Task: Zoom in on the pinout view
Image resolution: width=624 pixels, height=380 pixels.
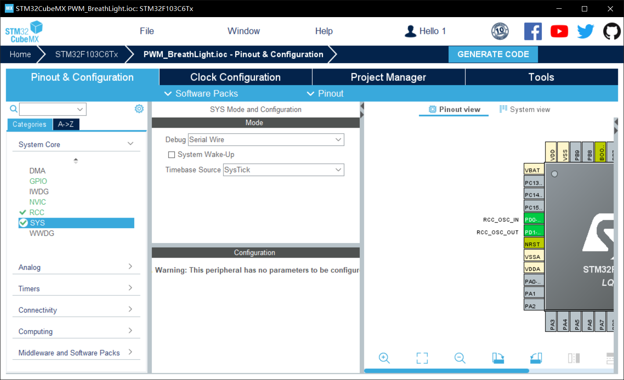Action: 384,358
